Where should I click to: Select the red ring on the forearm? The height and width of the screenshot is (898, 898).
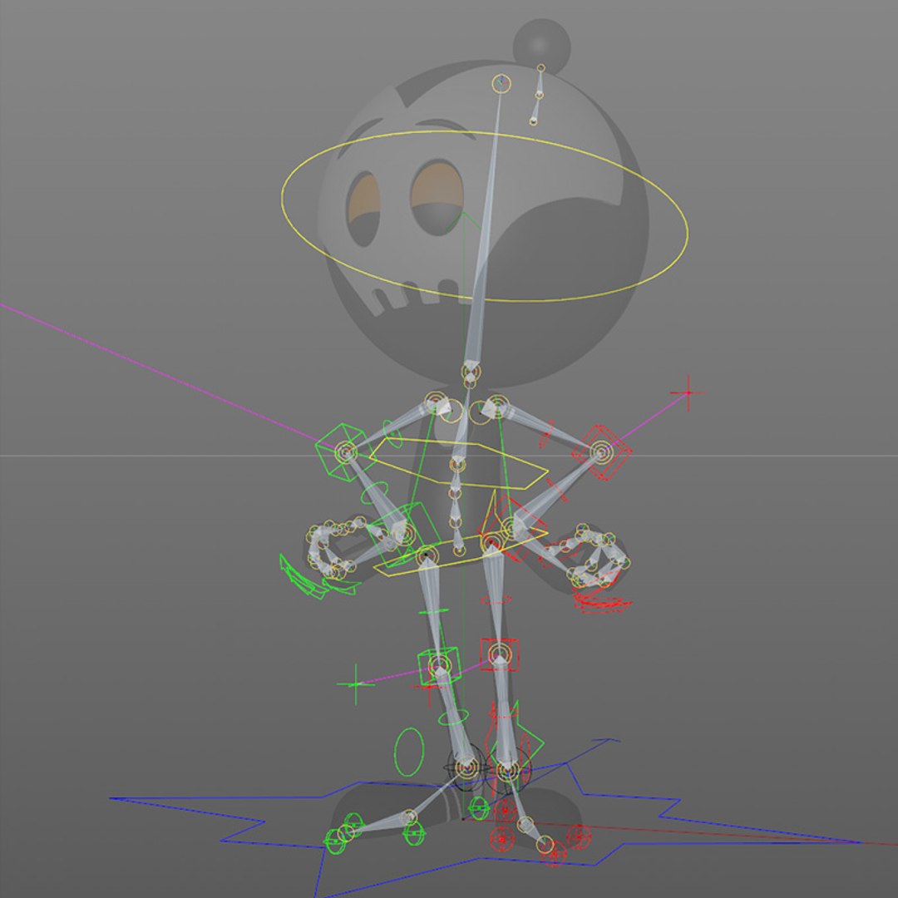point(556,491)
